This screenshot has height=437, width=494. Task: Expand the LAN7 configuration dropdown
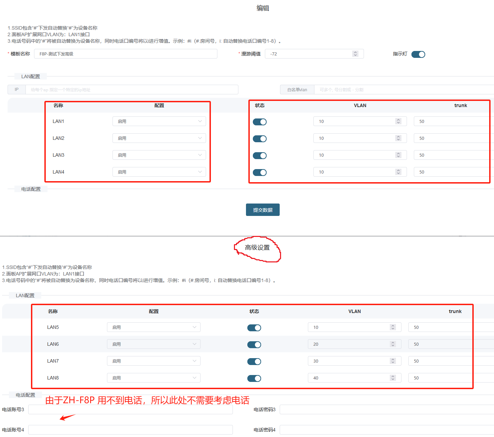(153, 361)
